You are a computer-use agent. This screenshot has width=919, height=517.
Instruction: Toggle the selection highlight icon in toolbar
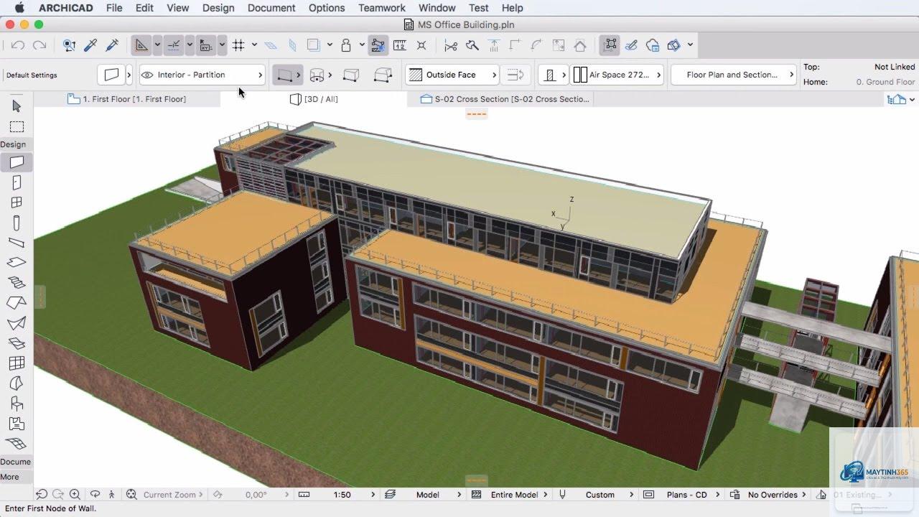tap(378, 45)
